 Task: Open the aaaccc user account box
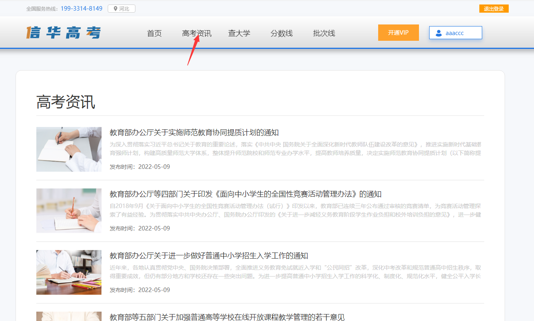[x=456, y=33]
